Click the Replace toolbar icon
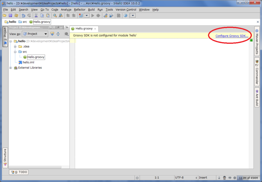This screenshot has height=182, width=262. click(61, 15)
